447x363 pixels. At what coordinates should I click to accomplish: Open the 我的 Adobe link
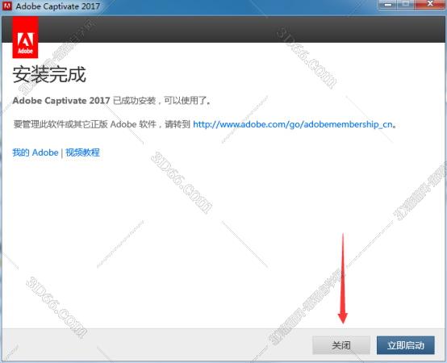click(x=36, y=152)
